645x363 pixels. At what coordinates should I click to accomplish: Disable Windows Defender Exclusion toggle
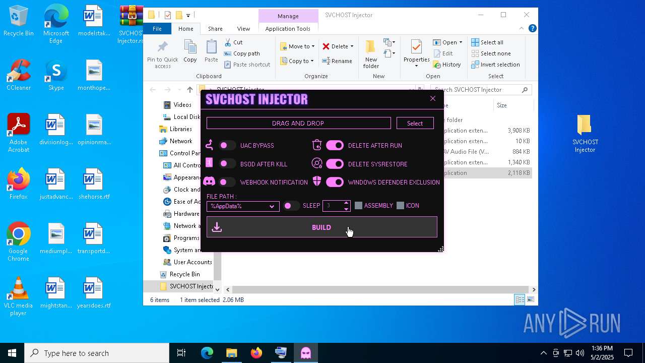coord(335,182)
